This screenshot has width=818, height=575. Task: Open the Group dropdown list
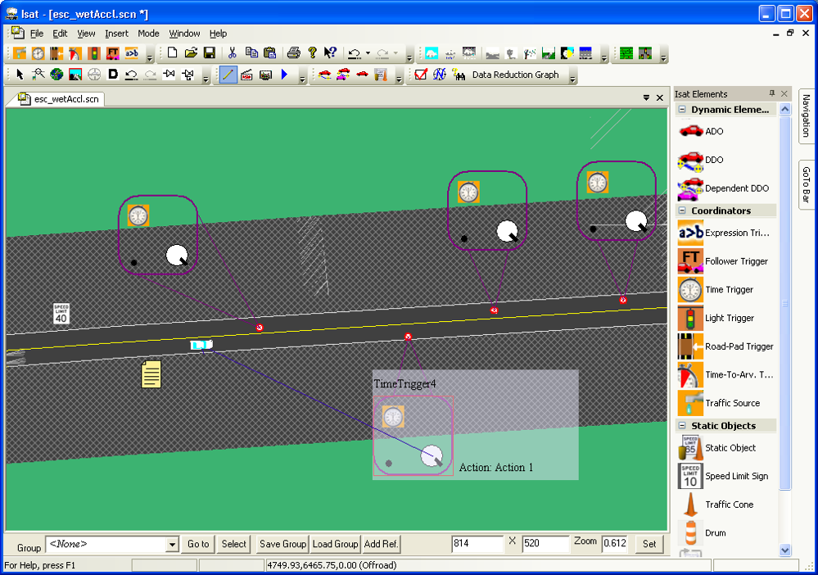172,544
